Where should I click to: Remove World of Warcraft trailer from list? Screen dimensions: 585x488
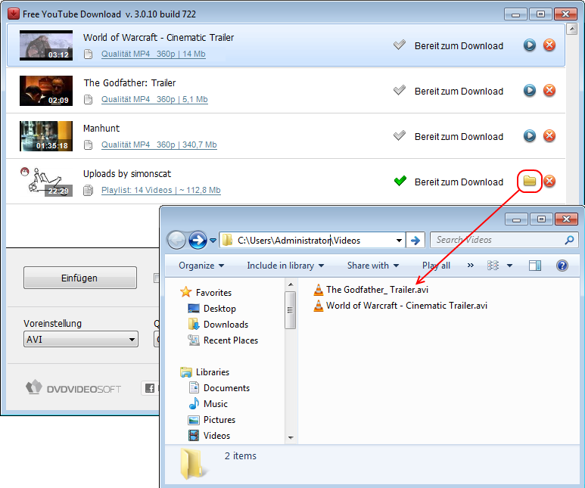pos(549,45)
